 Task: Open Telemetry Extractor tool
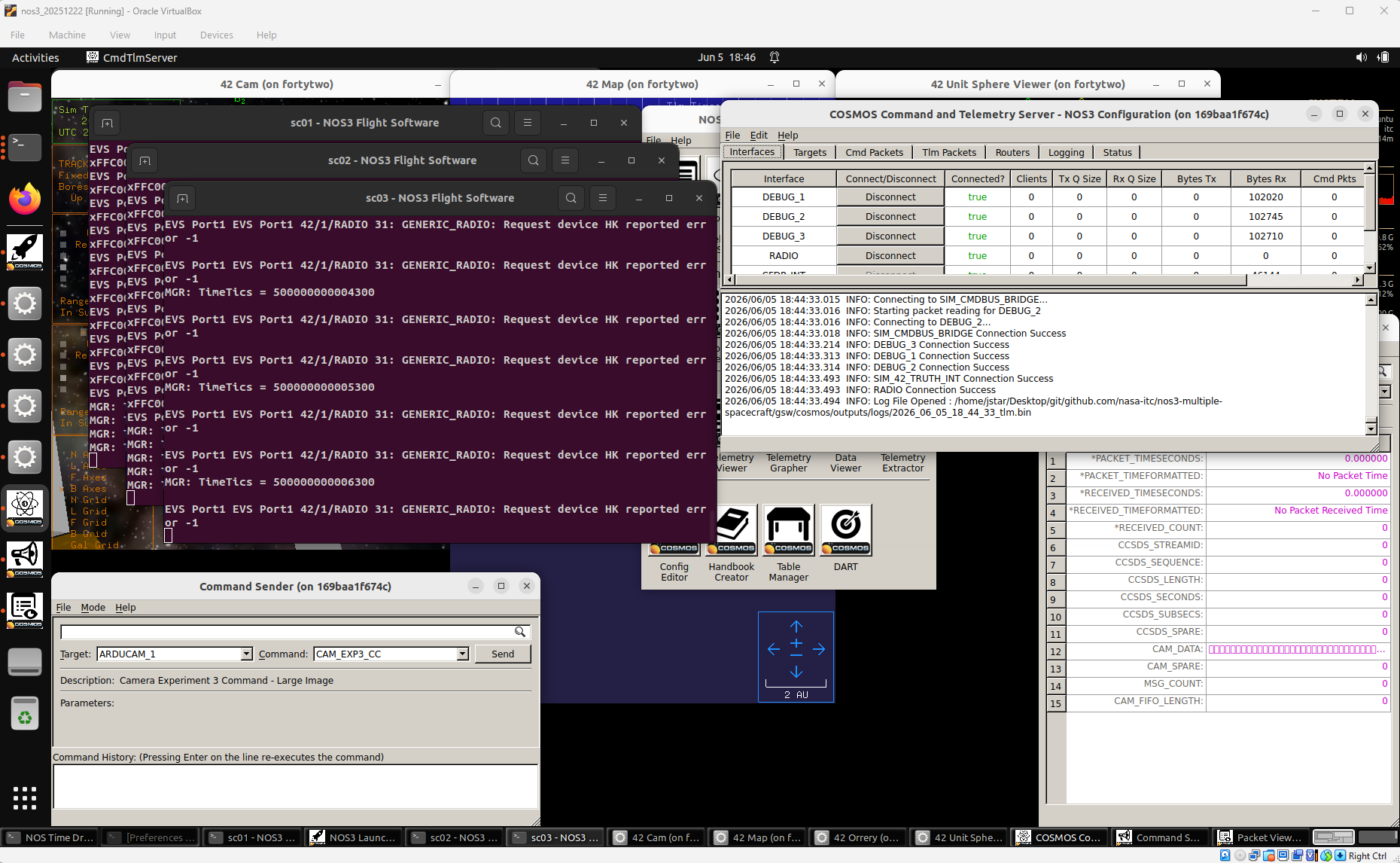(903, 462)
